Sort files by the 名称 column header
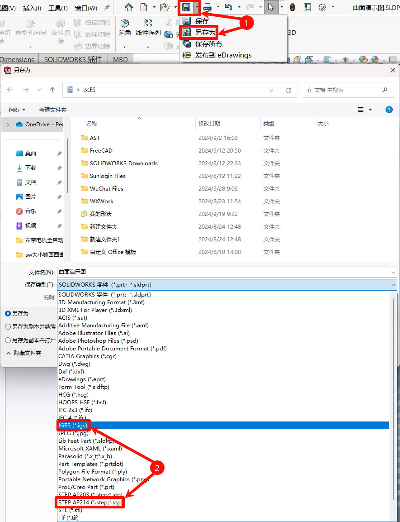The image size is (400, 522). point(92,124)
